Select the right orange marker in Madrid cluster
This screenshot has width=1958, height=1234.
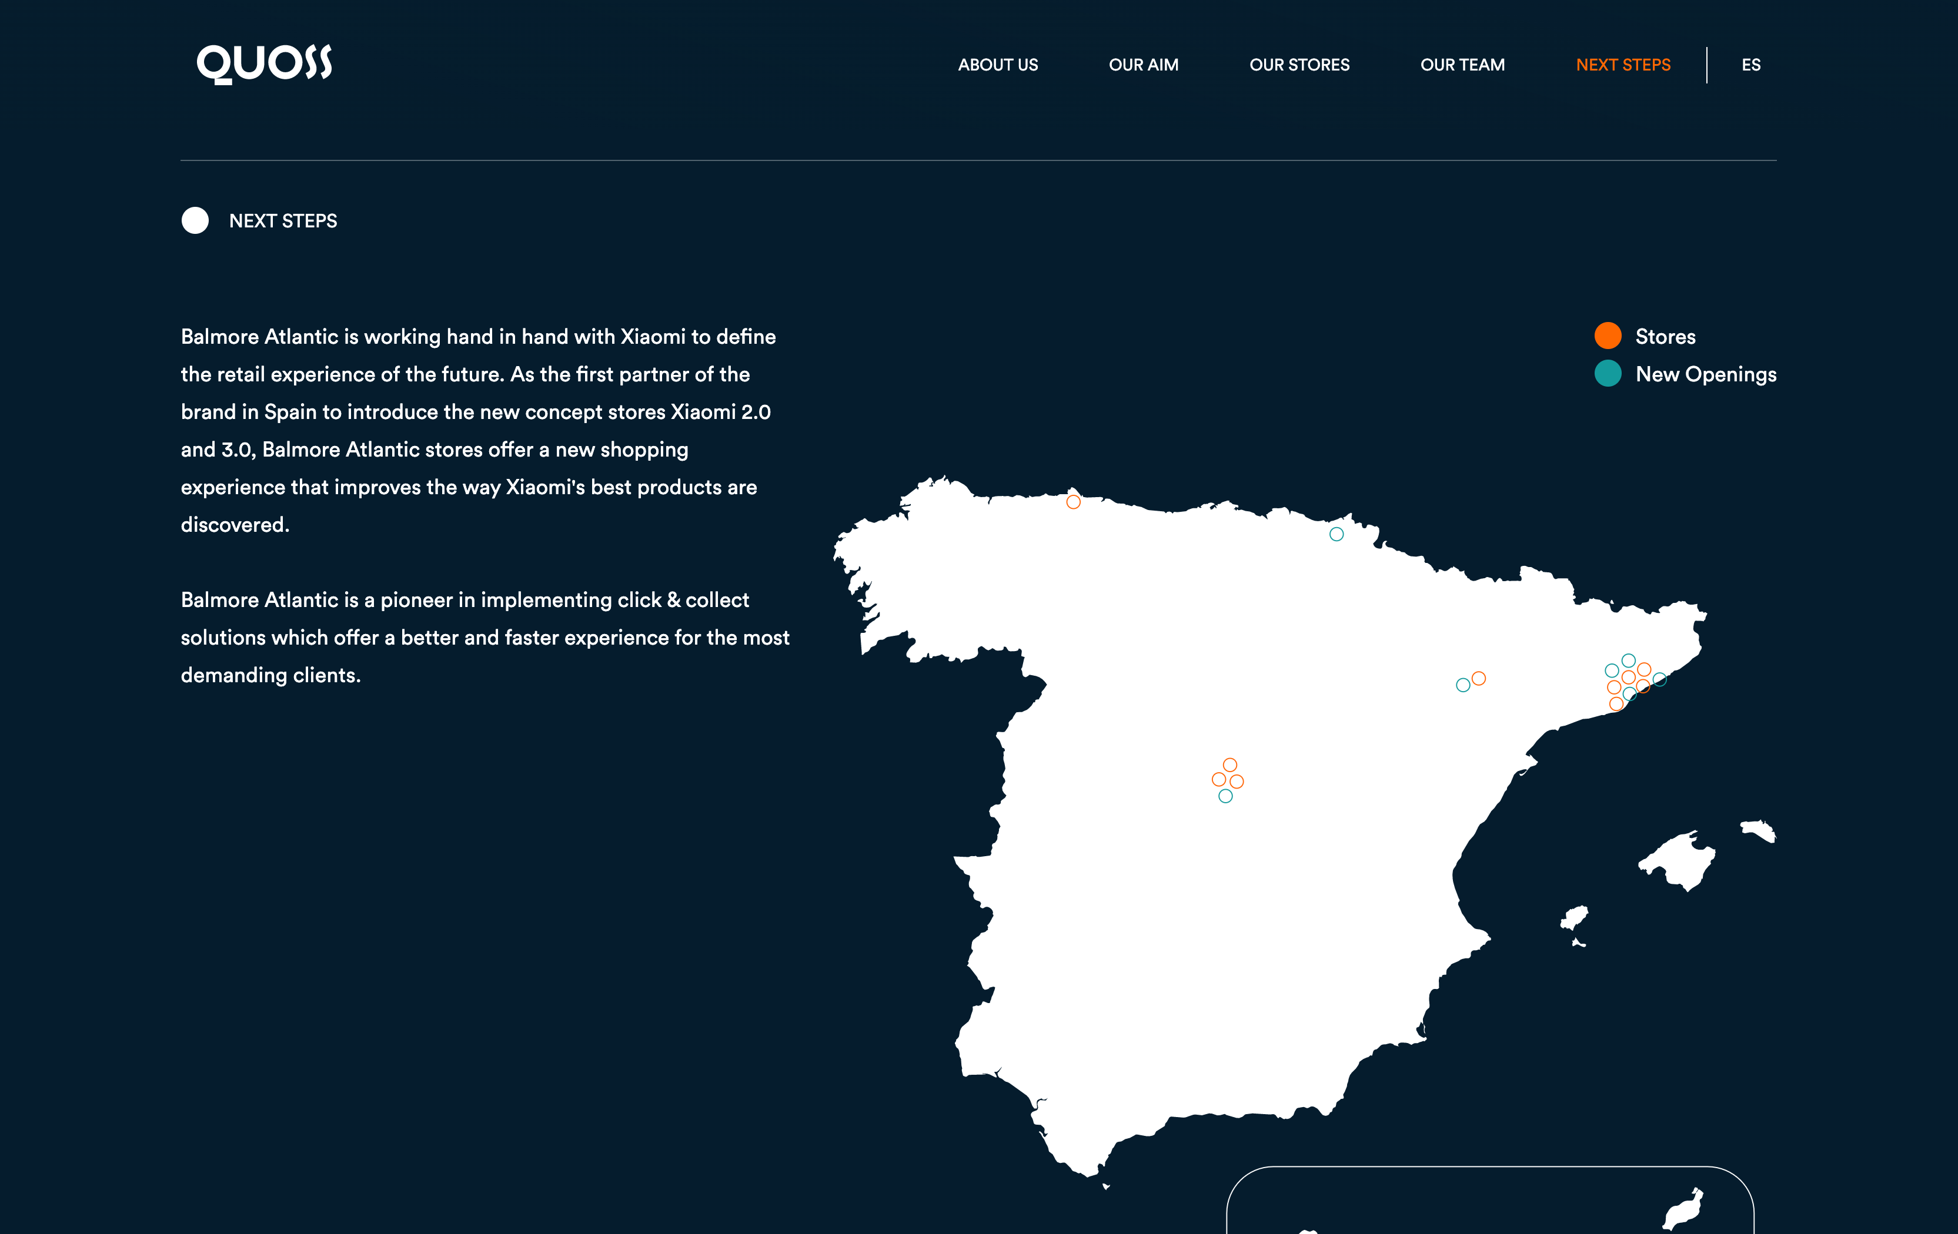tap(1237, 782)
